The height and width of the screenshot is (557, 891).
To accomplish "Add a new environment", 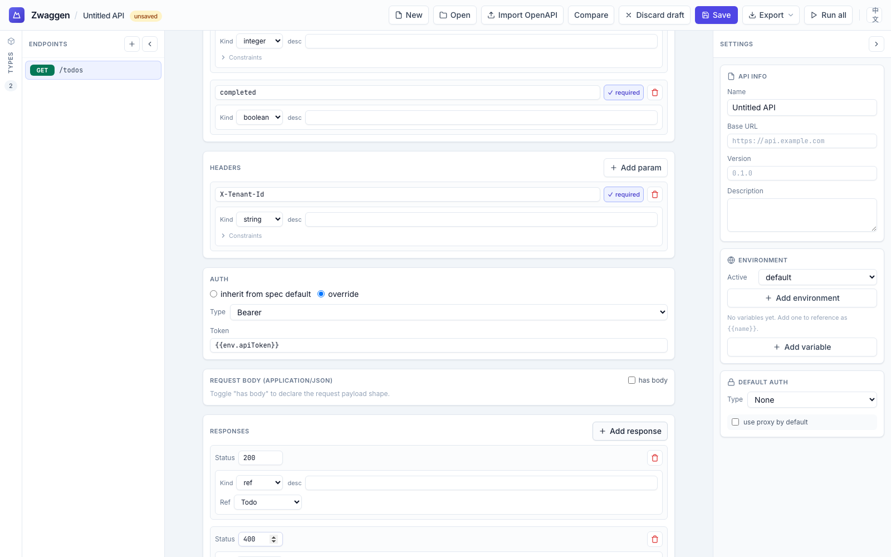I will tap(801, 297).
